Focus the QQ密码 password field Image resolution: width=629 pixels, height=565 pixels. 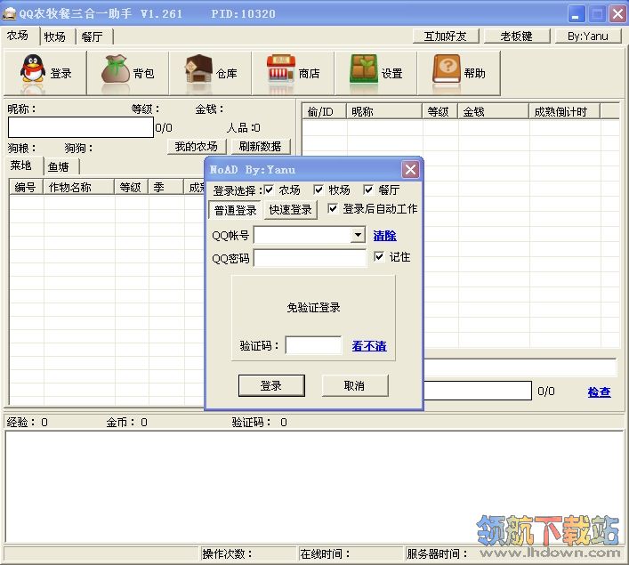coord(310,258)
